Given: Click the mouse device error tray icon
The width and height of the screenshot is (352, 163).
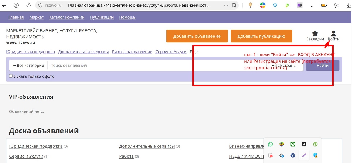Looking at the screenshot, I should coord(270,155).
